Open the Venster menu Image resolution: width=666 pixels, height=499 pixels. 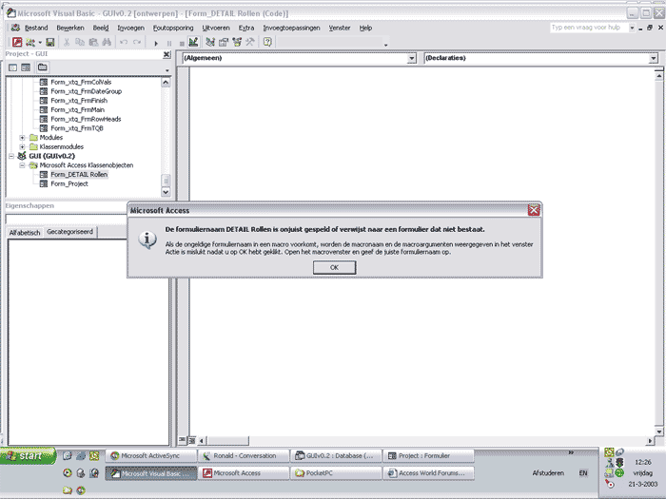(340, 28)
